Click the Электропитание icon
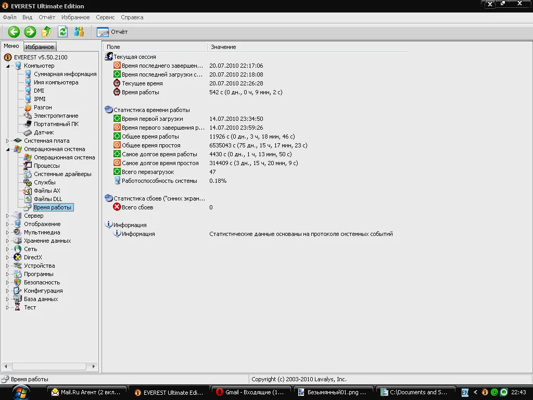 click(x=28, y=116)
